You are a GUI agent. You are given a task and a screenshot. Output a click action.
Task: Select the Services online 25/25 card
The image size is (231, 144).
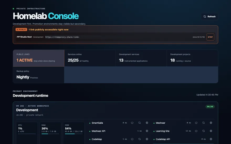[90, 58]
